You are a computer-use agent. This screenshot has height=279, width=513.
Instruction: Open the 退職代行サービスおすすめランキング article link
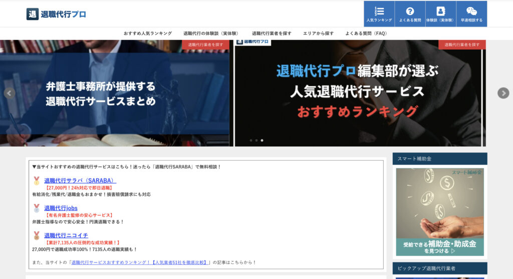[140, 262]
